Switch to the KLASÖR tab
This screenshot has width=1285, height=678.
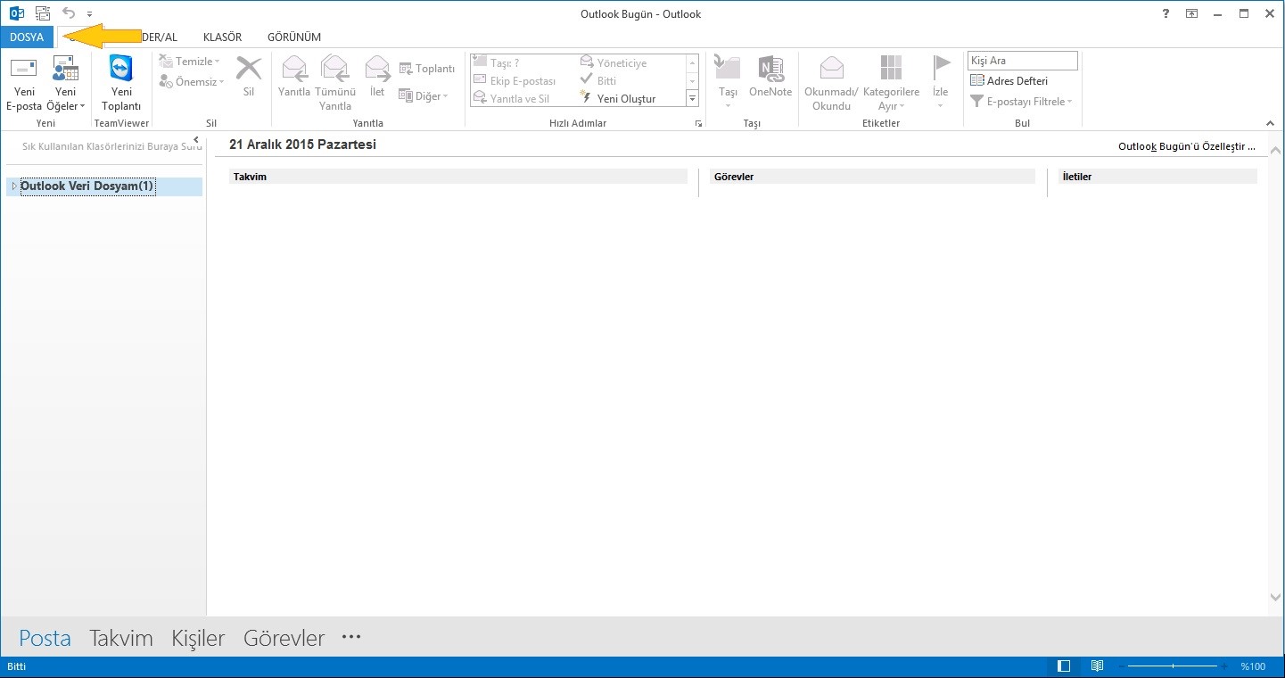coord(222,37)
